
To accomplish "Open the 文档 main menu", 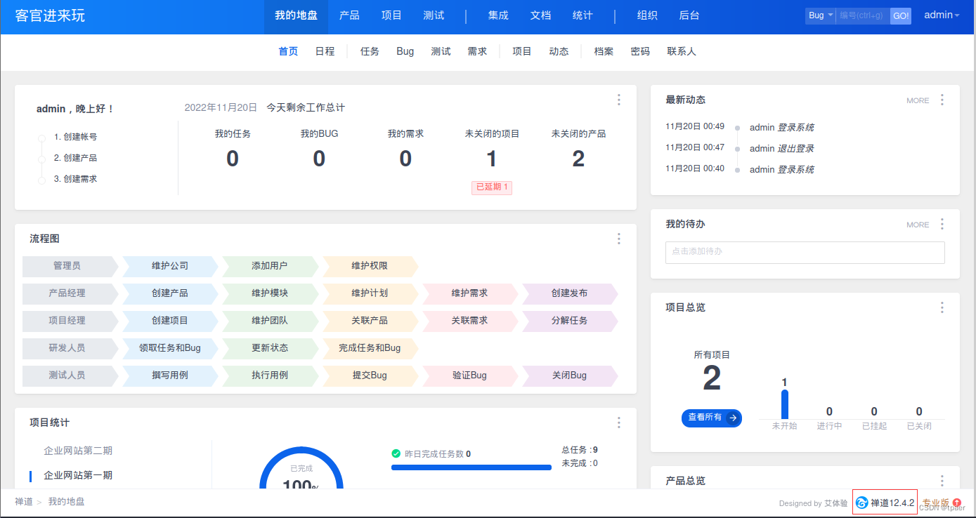I will [x=540, y=15].
